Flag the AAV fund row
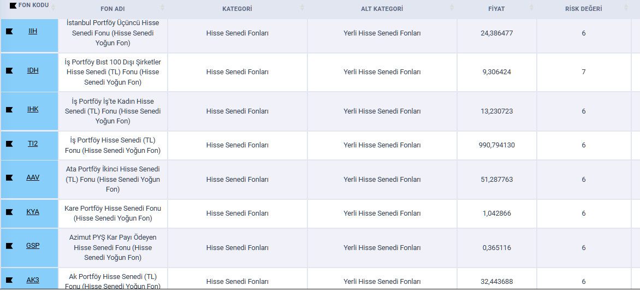Image resolution: width=640 pixels, height=291 pixels. pyautogui.click(x=9, y=178)
